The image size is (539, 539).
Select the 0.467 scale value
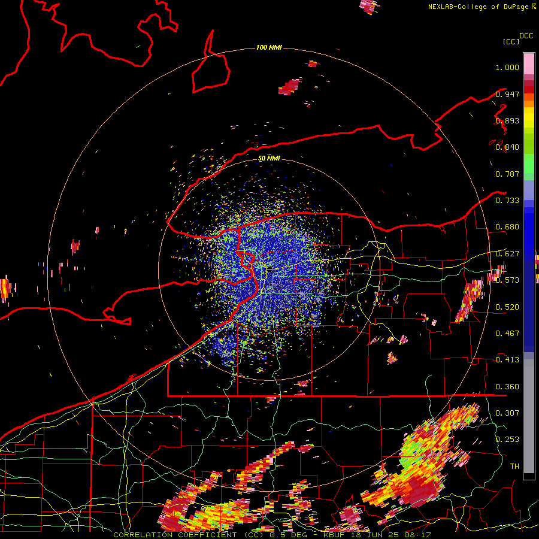pos(507,334)
